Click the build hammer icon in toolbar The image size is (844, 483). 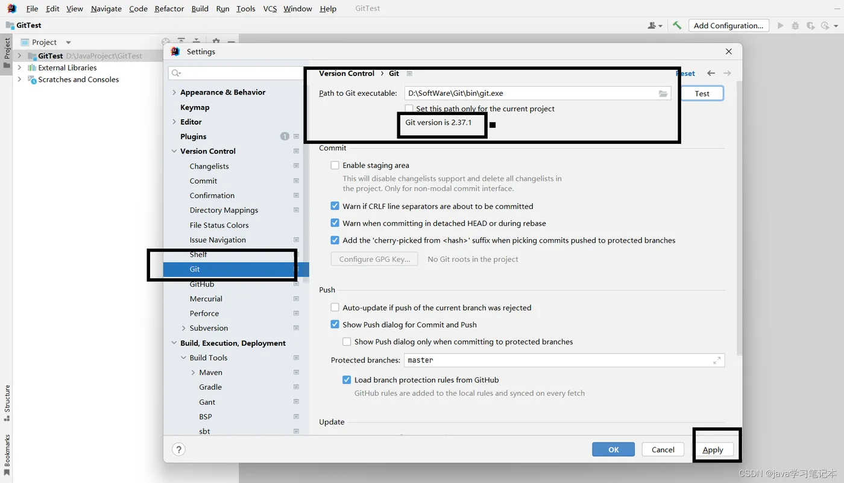click(677, 25)
